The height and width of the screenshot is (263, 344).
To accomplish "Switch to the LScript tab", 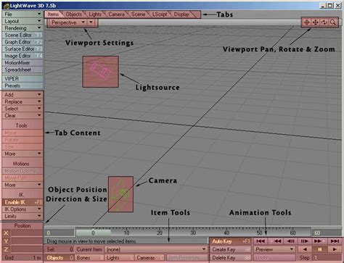I will pyautogui.click(x=160, y=14).
